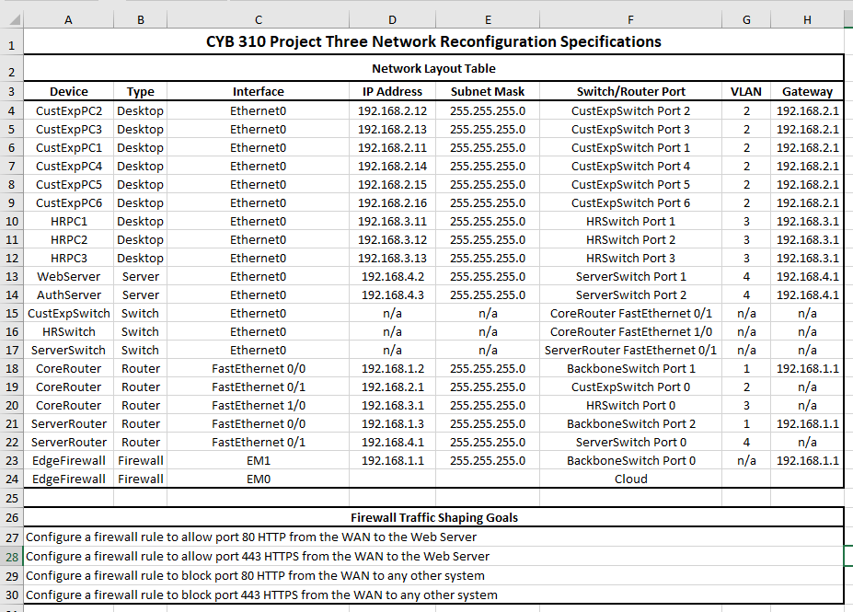Click the block port 443 HTTPS rule row
This screenshot has height=612, width=853.
433,595
